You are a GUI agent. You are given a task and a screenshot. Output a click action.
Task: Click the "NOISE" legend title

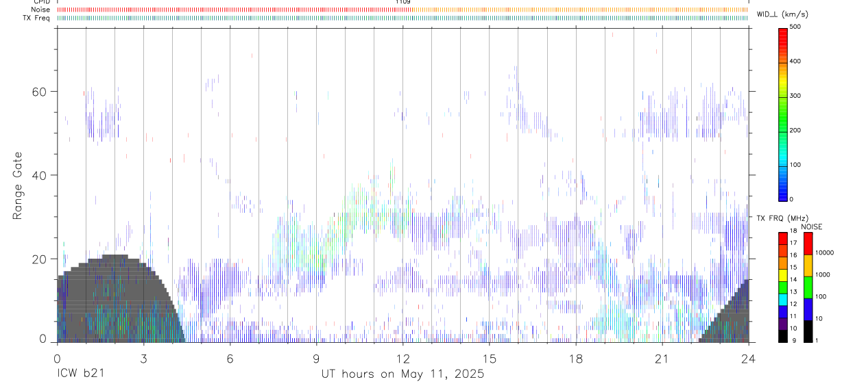(x=812, y=227)
